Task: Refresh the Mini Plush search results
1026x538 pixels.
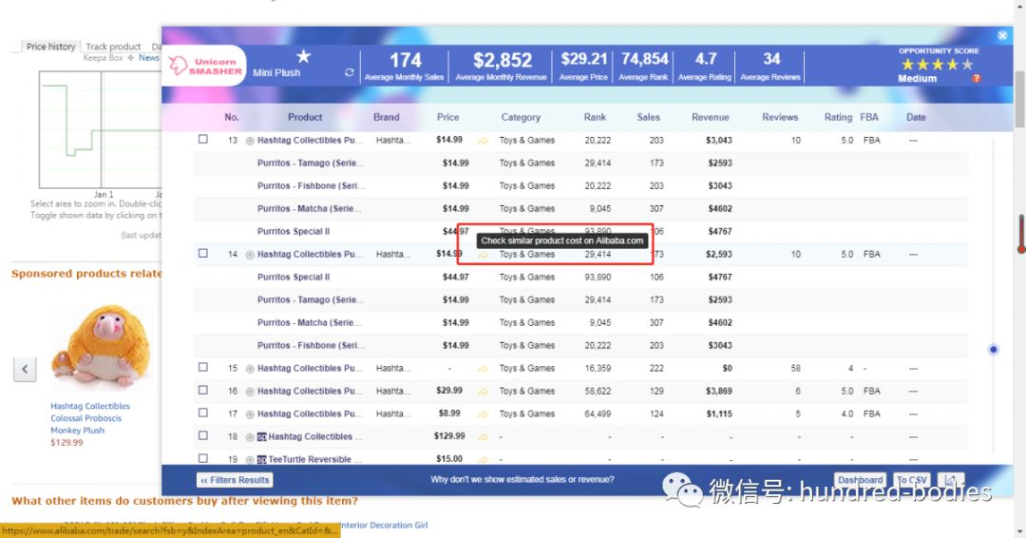Action: coord(350,72)
